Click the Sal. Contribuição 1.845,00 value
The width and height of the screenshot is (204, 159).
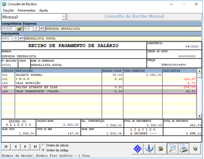coord(114,125)
